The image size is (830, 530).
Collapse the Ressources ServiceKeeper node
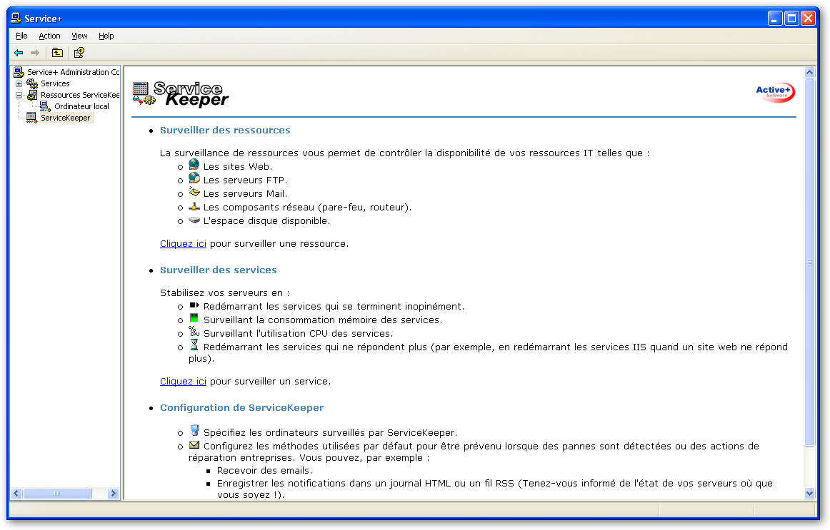19,95
